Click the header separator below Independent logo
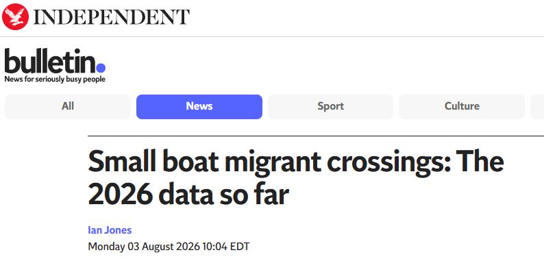Image resolution: width=544 pixels, height=259 pixels. pyautogui.click(x=272, y=36)
